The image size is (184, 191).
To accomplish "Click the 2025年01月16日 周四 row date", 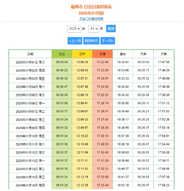I will (30, 185).
